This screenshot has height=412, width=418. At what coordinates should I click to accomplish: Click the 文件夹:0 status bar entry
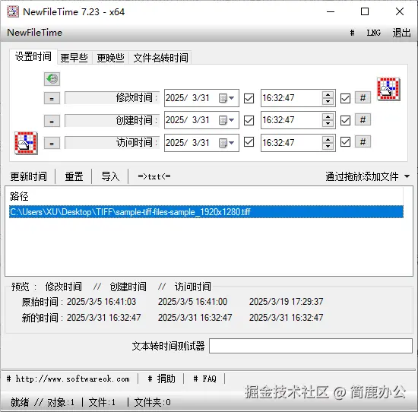(x=152, y=402)
